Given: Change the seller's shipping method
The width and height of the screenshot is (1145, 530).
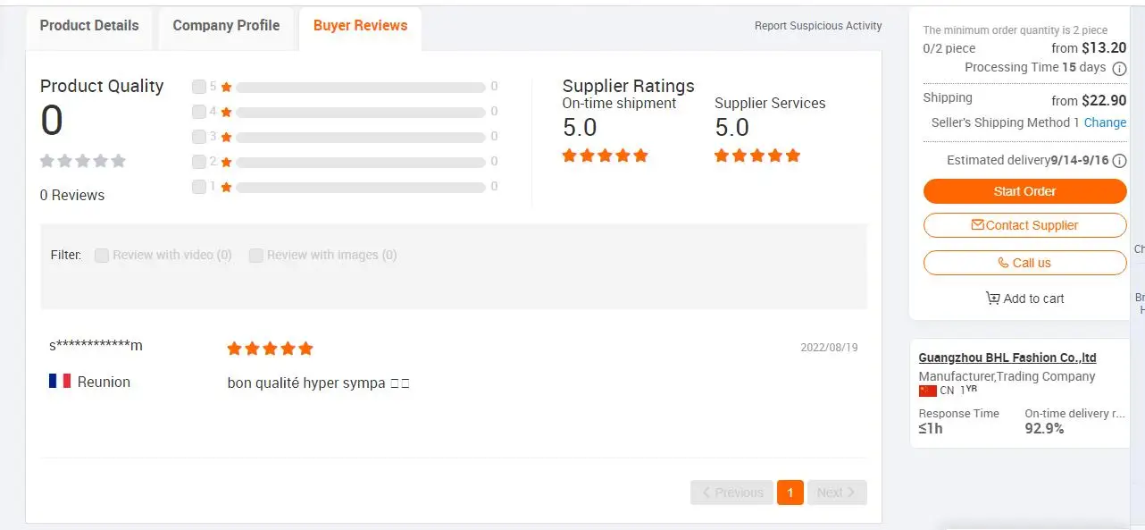Looking at the screenshot, I should click(x=1105, y=122).
